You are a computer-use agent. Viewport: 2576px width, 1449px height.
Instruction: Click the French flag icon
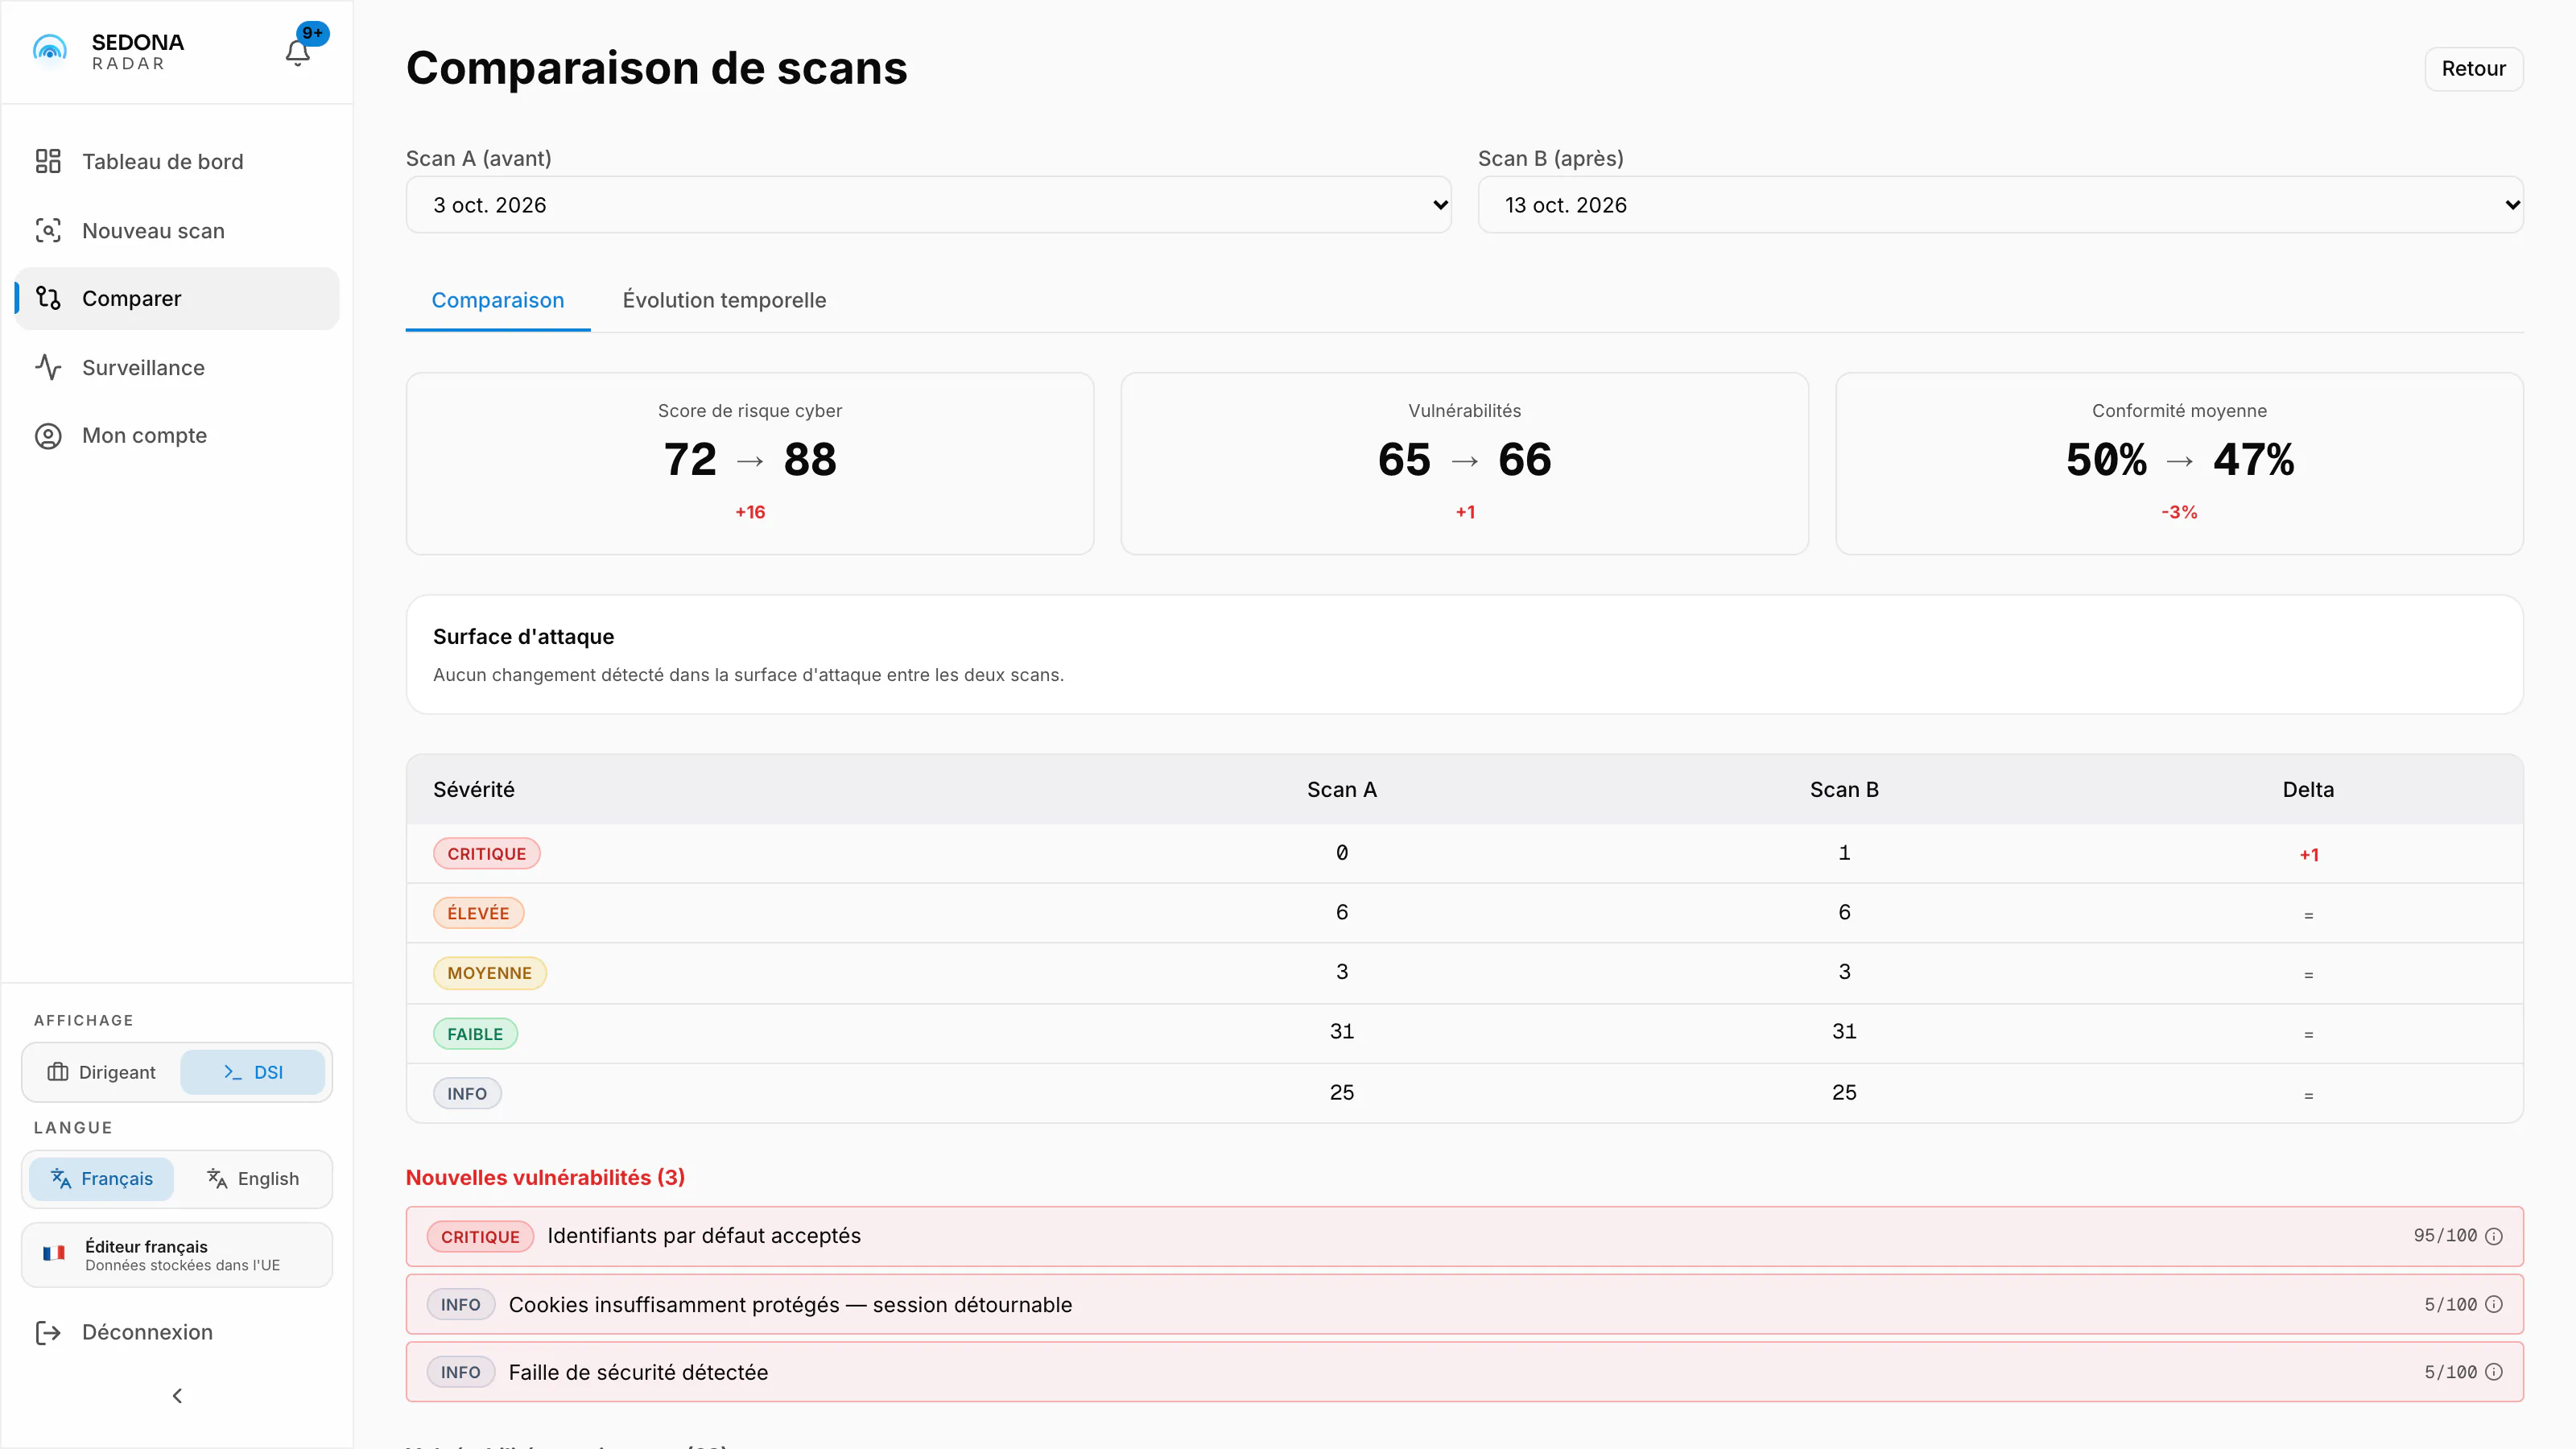(x=54, y=1253)
